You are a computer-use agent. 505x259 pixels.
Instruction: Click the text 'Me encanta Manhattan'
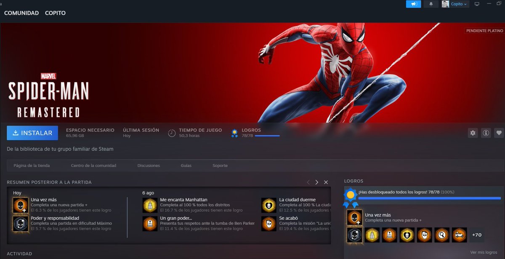184,200
